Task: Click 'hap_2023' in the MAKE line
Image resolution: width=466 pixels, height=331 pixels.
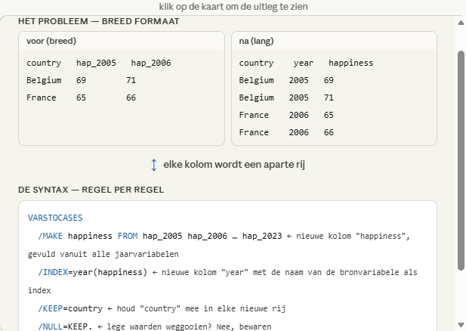Action: (x=262, y=236)
